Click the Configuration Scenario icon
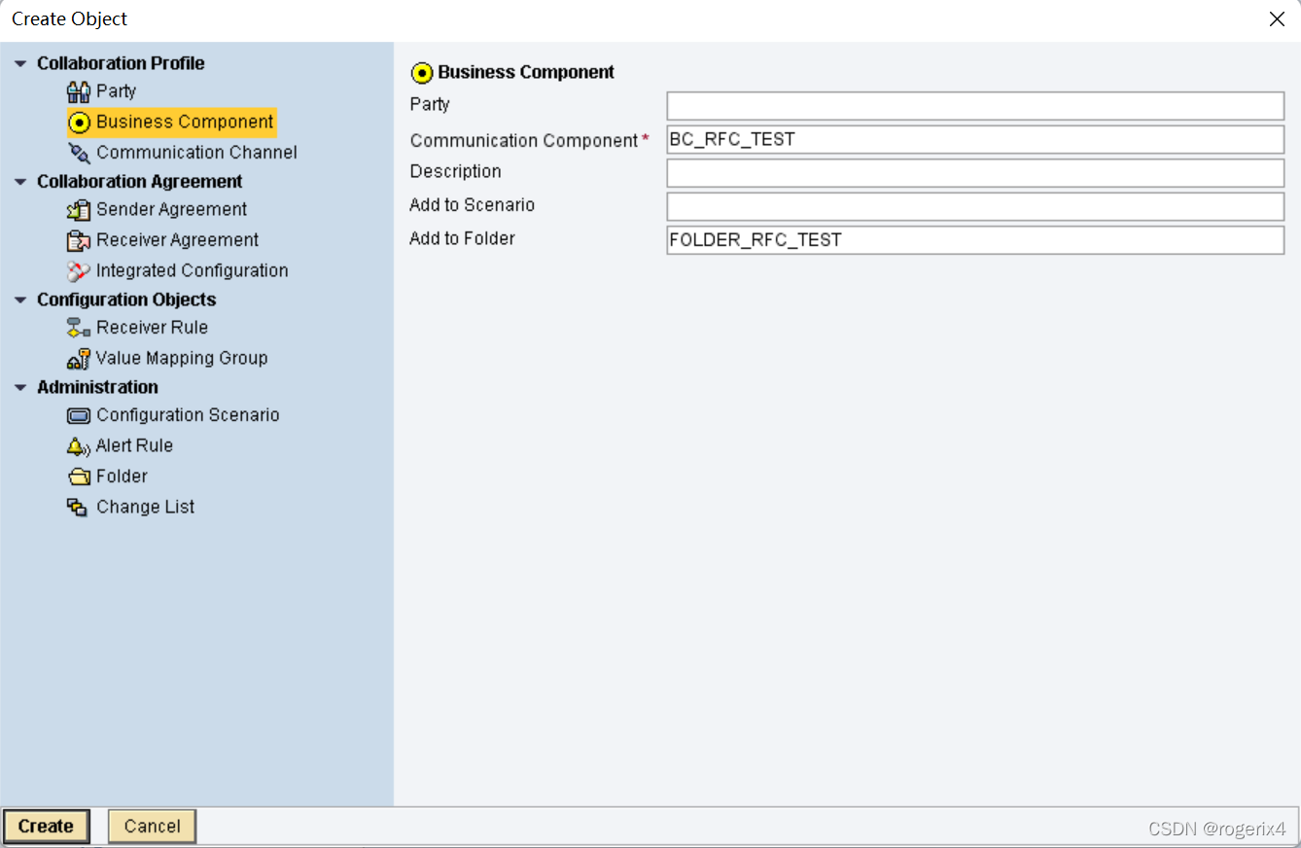Viewport: 1301px width, 848px height. click(x=79, y=415)
